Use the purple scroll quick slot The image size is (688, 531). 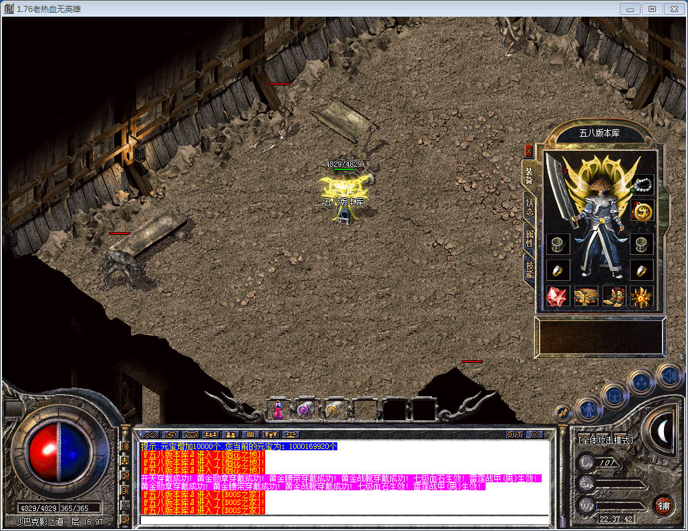click(x=305, y=410)
